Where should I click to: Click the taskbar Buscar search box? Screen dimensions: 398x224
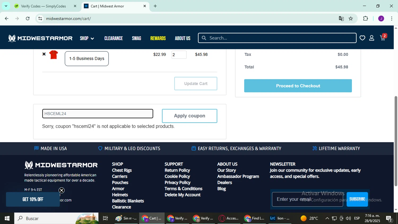click(x=56, y=218)
